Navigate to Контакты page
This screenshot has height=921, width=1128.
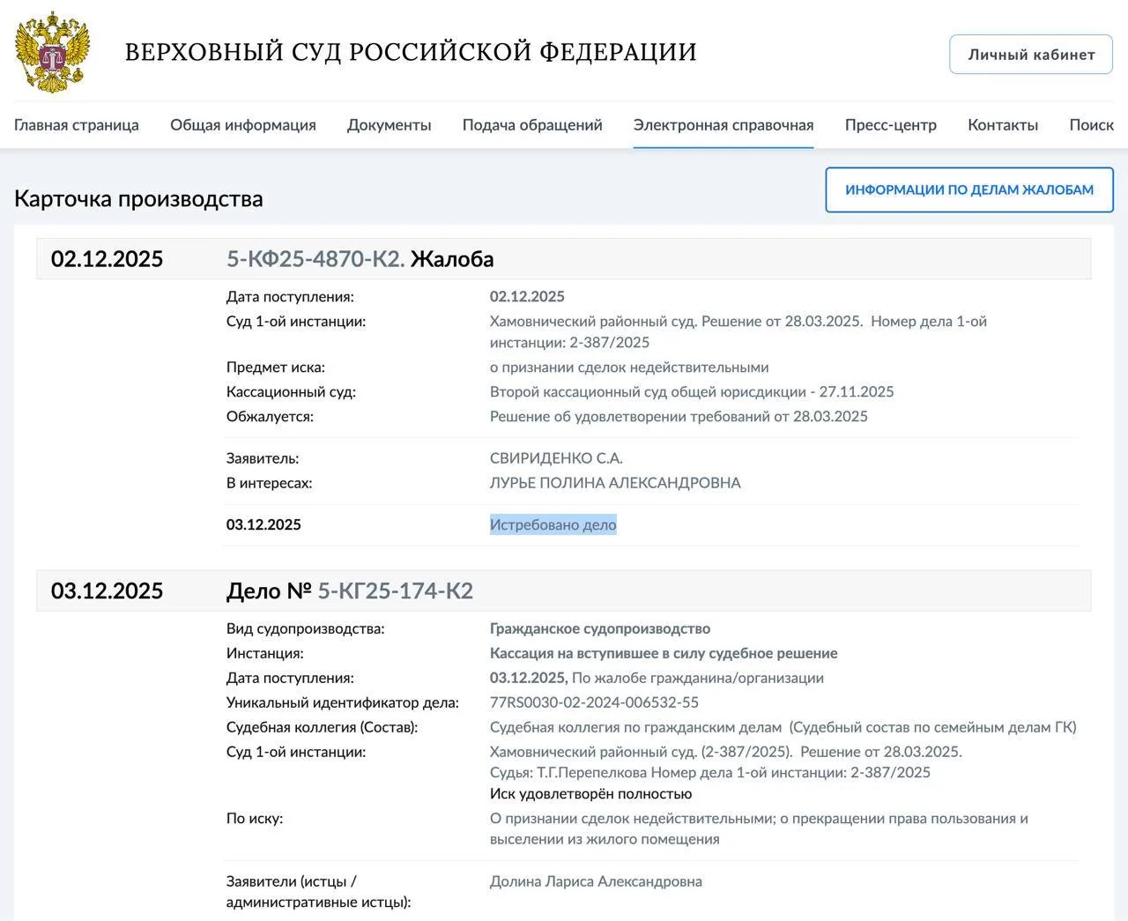(1003, 125)
